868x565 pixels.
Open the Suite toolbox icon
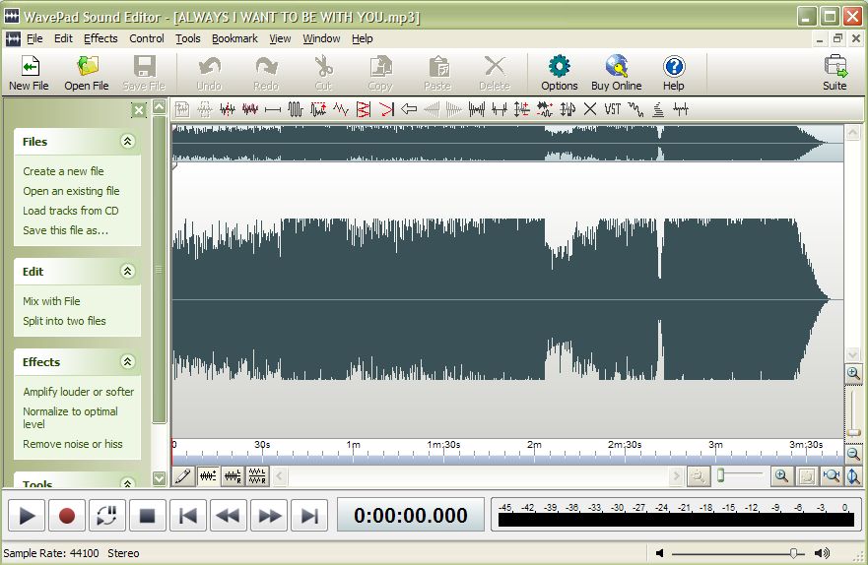click(835, 73)
